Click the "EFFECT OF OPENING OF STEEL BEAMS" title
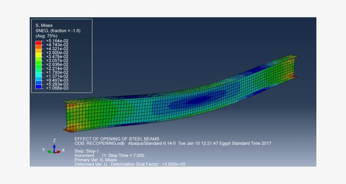This screenshot has width=346, height=184. tap(117, 139)
